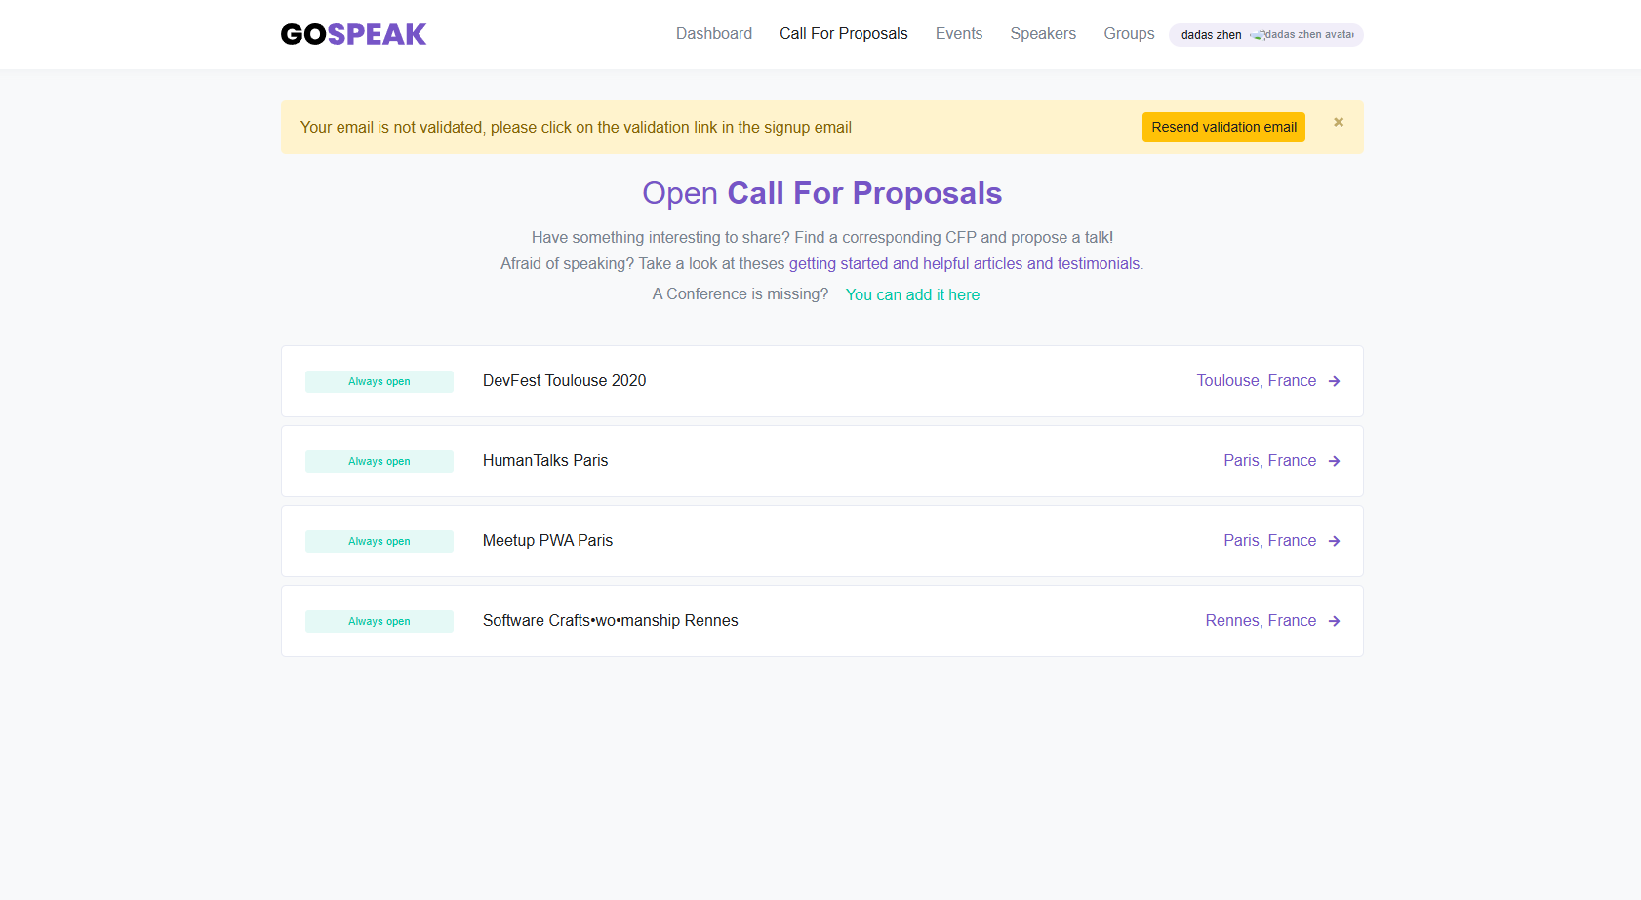Click 'You can add it here' link

click(912, 294)
